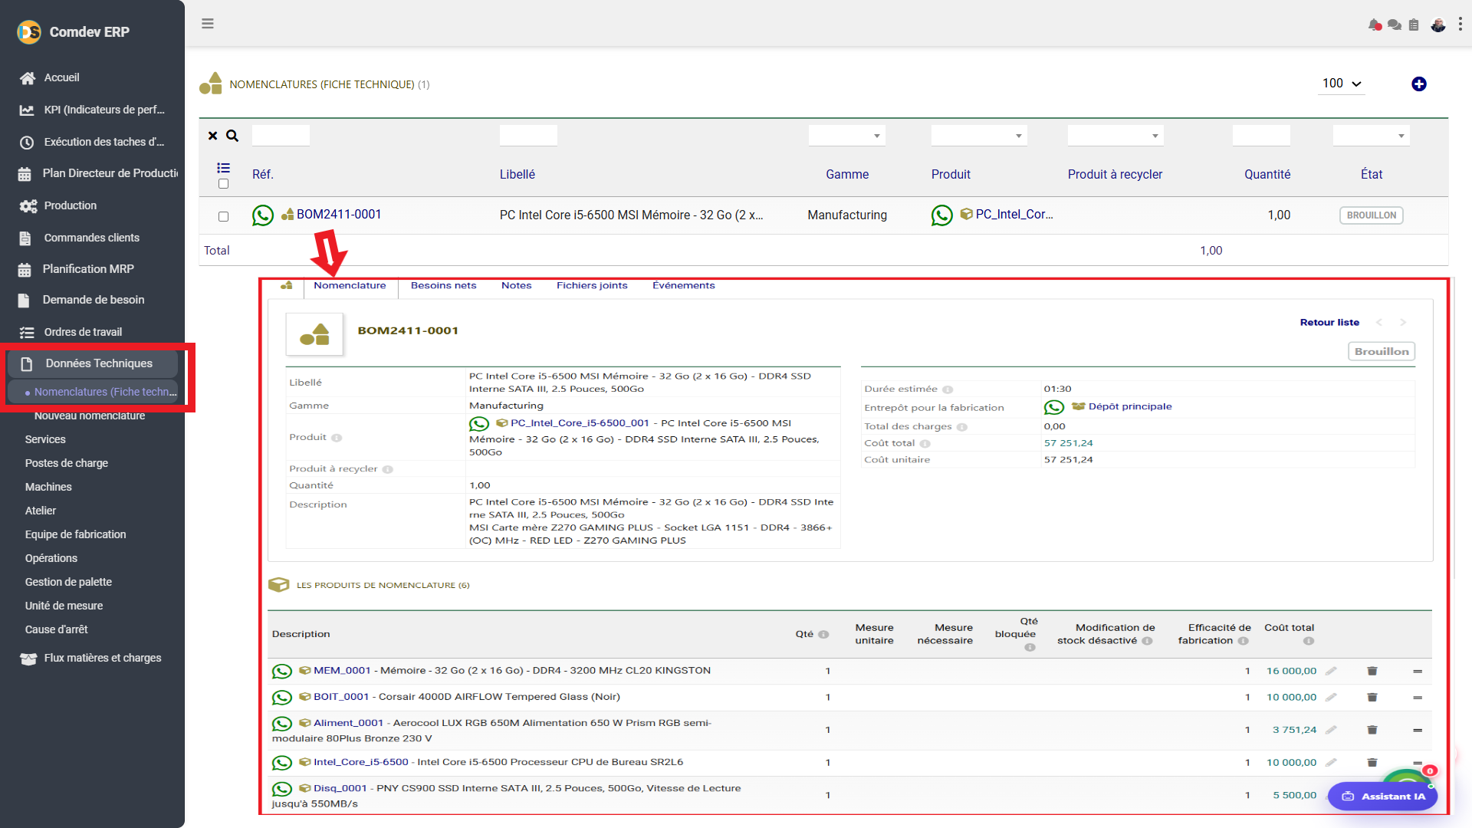Viewport: 1472px width, 828px height.
Task: Select all rows checkbox in header
Action: click(x=223, y=184)
